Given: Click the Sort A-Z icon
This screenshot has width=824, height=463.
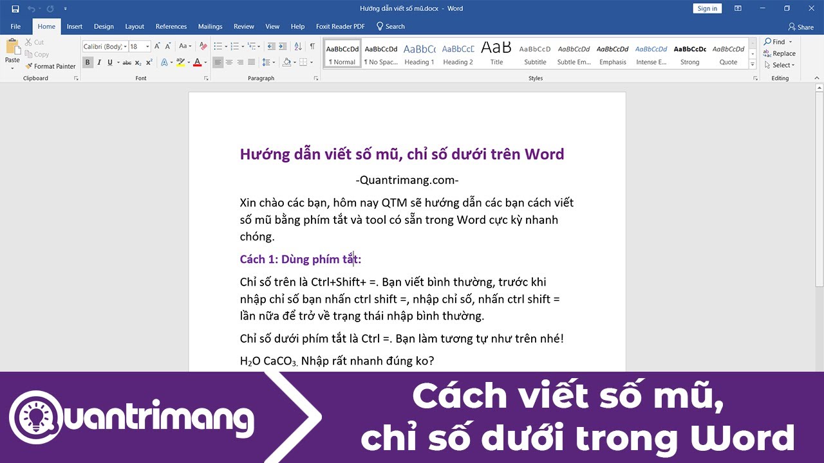Looking at the screenshot, I should pos(297,46).
